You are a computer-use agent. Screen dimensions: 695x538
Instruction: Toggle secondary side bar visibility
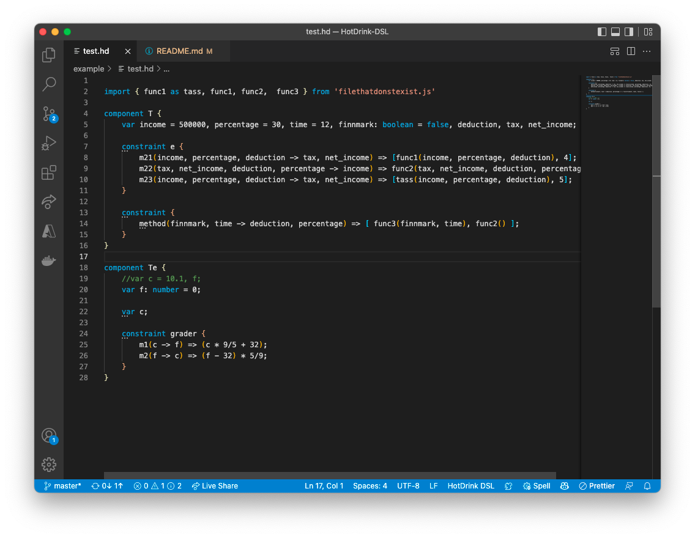629,31
